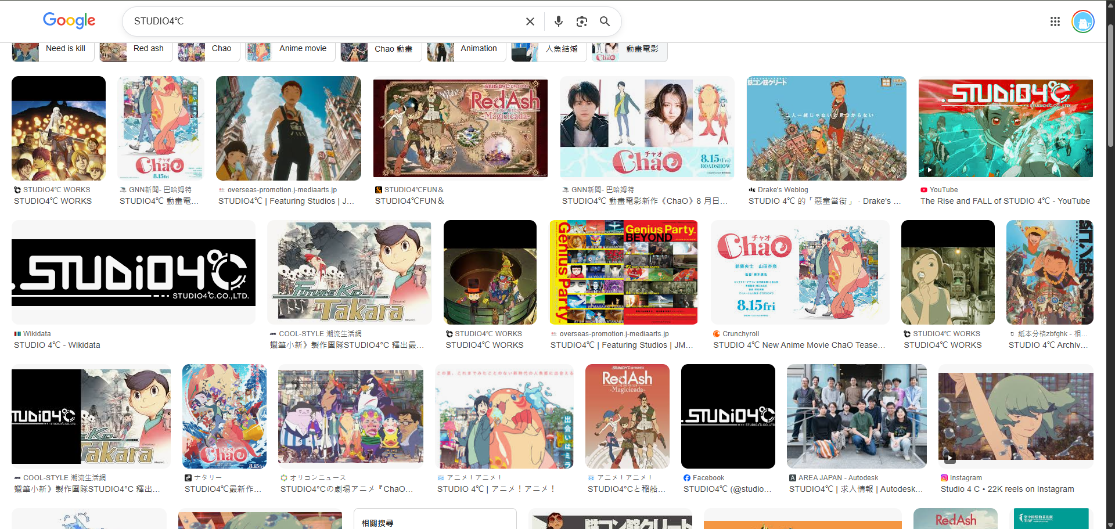Click the magnifier search button
Screen dimensions: 1115x529
click(x=605, y=21)
